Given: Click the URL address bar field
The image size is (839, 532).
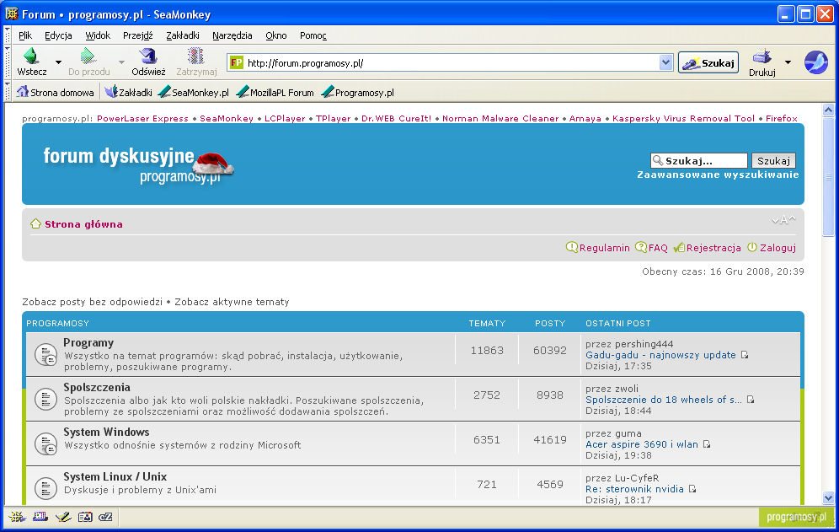Looking at the screenshot, I should tap(451, 62).
